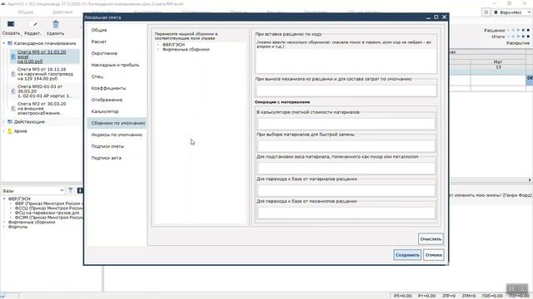Select Смета №5 от 16.11.16 item

(45, 74)
